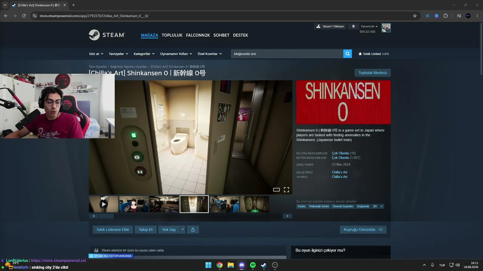The image size is (483, 271).
Task: Reload the current page
Action: 24,16
